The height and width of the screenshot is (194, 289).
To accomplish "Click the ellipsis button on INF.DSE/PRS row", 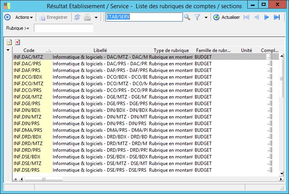I will [269, 170].
